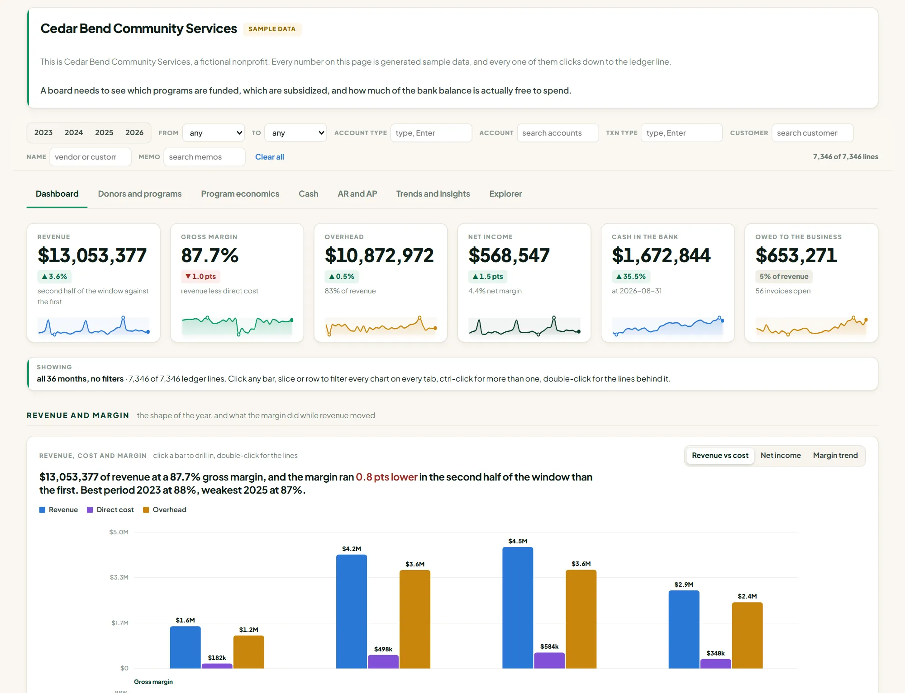Open the Trends and insights tab
Image resolution: width=905 pixels, height=693 pixels.
(x=433, y=194)
